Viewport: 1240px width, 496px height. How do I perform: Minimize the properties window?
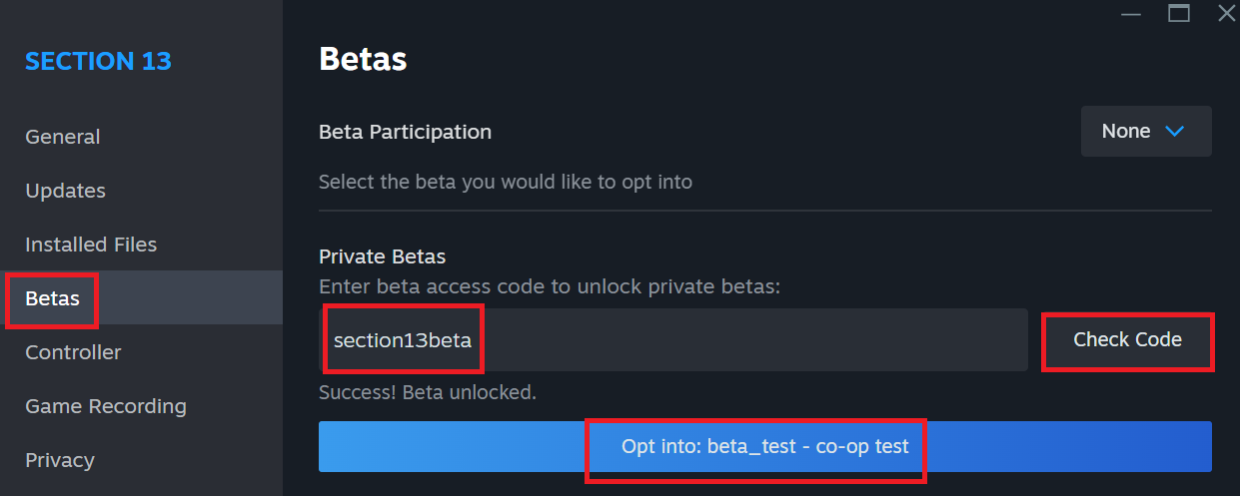(1131, 14)
